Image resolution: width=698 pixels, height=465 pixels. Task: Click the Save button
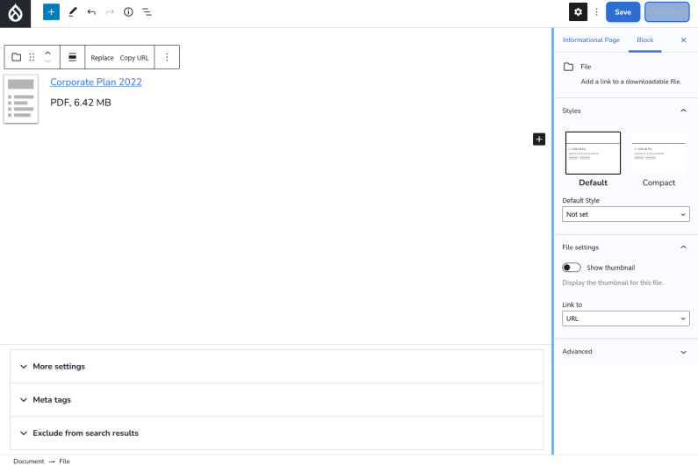tap(622, 12)
